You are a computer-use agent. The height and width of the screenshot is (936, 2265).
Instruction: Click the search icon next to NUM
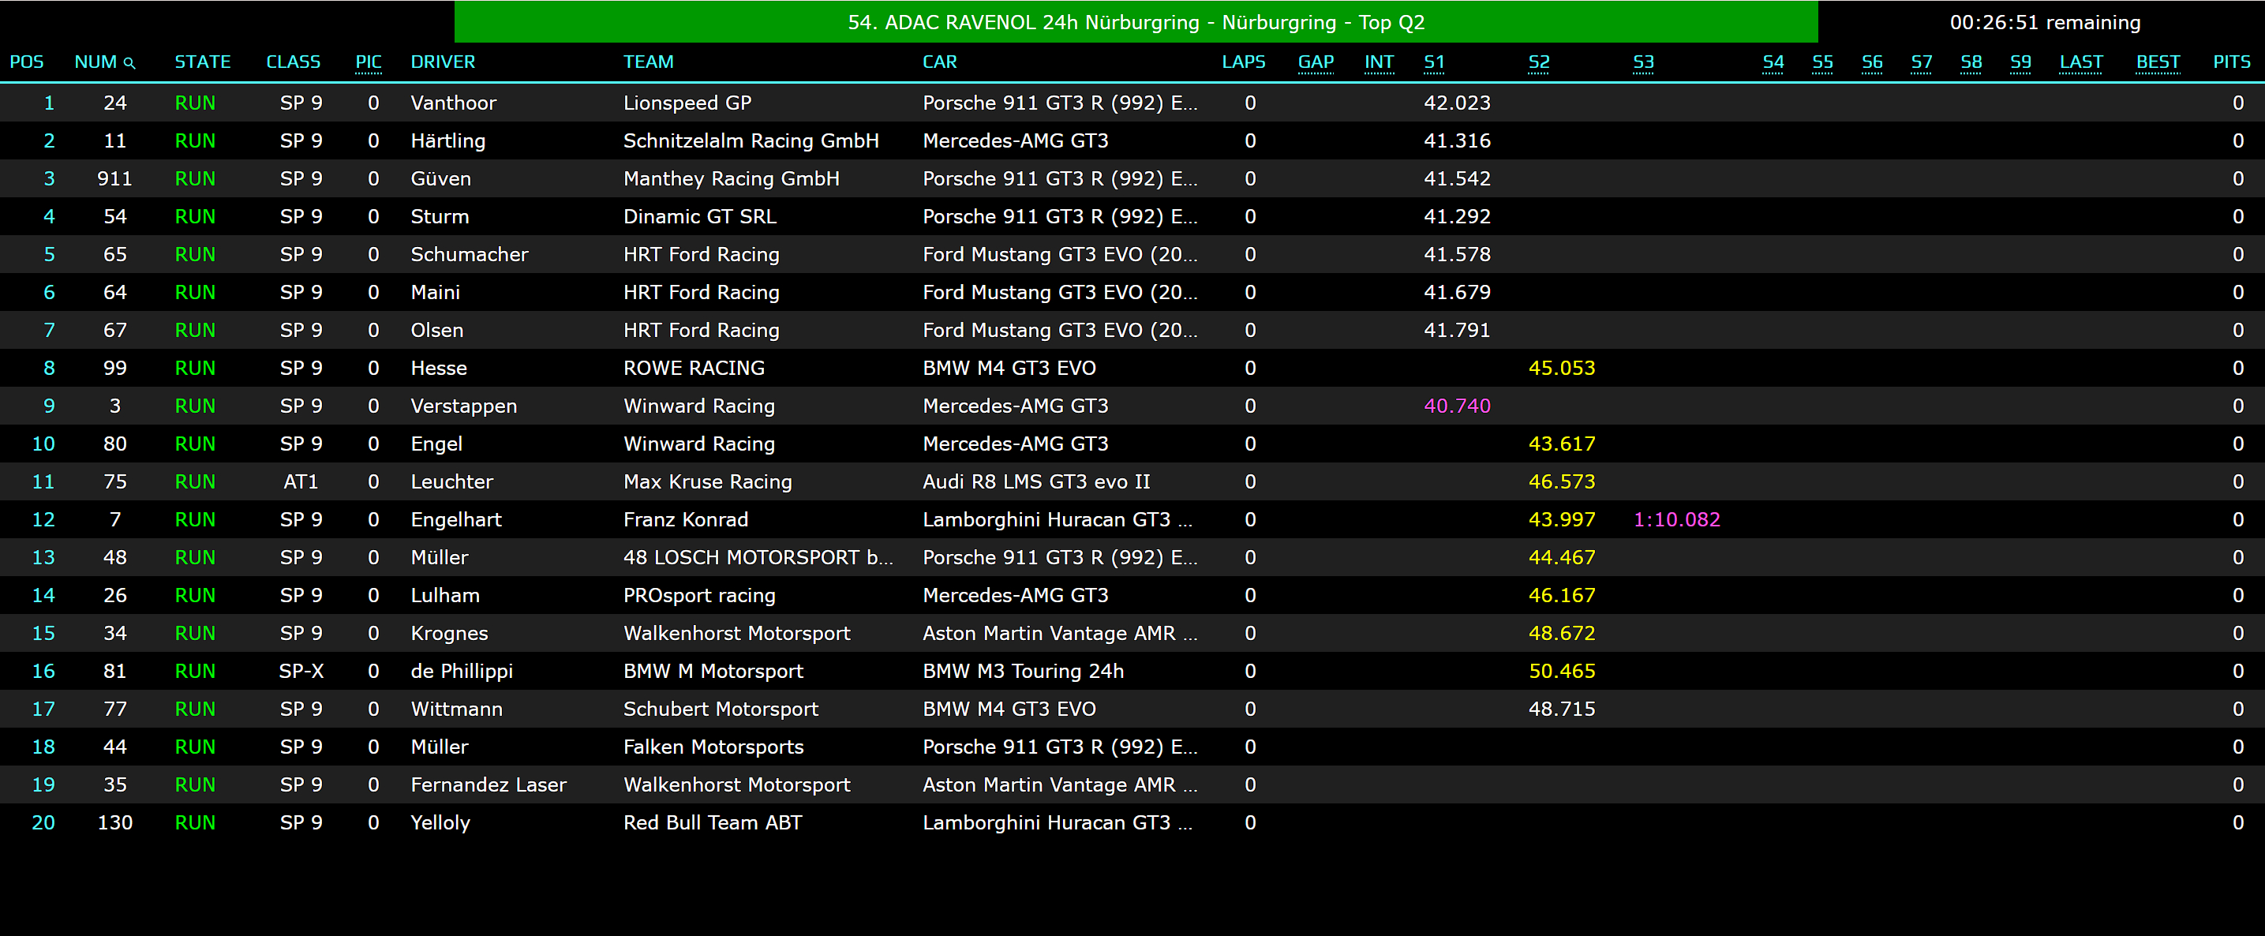[x=129, y=63]
